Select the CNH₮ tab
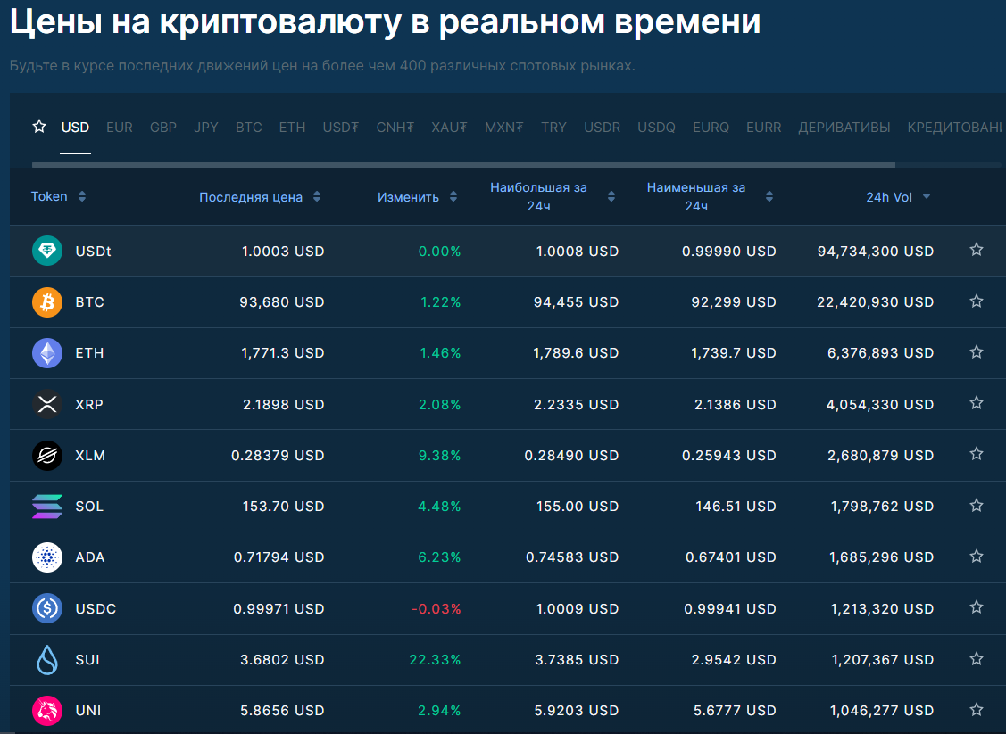 (x=395, y=127)
